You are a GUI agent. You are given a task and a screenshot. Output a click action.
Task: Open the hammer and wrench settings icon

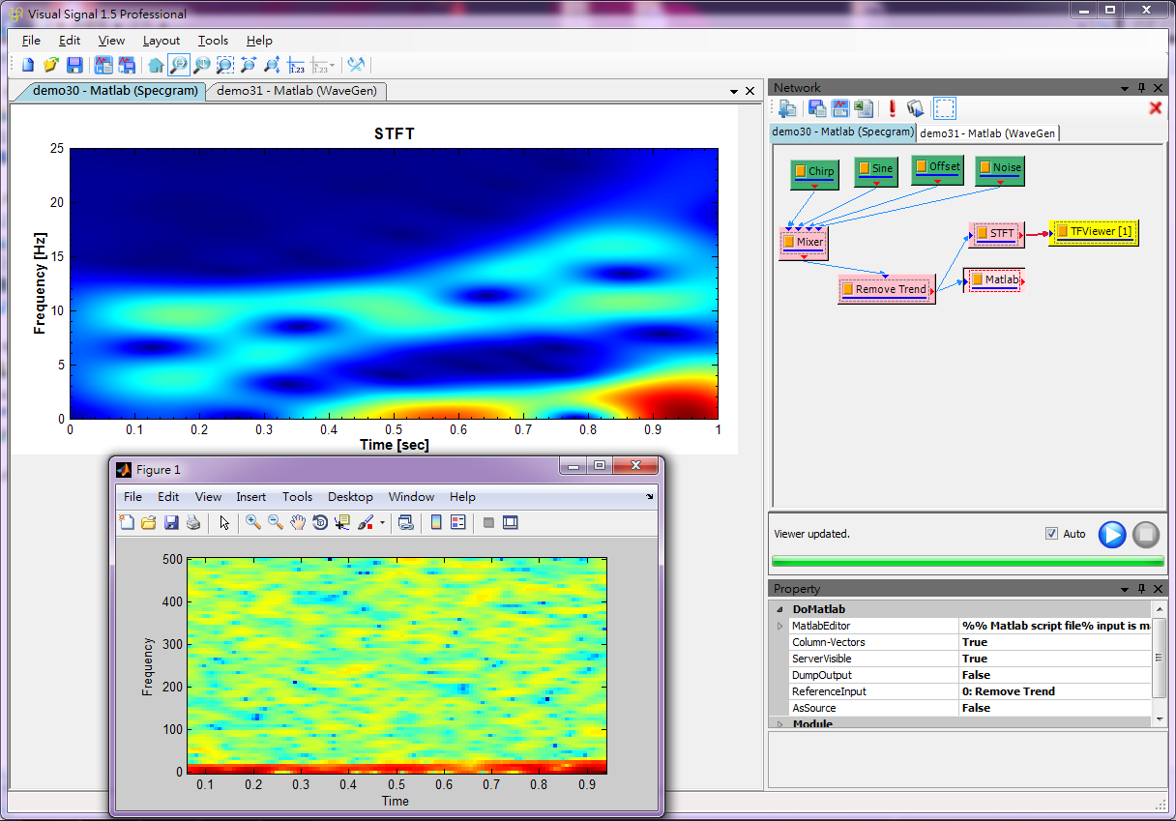pos(356,65)
